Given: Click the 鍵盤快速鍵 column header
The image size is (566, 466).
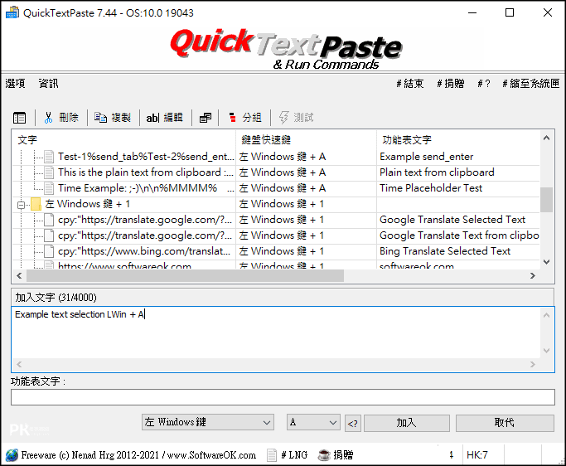Looking at the screenshot, I should (306, 139).
